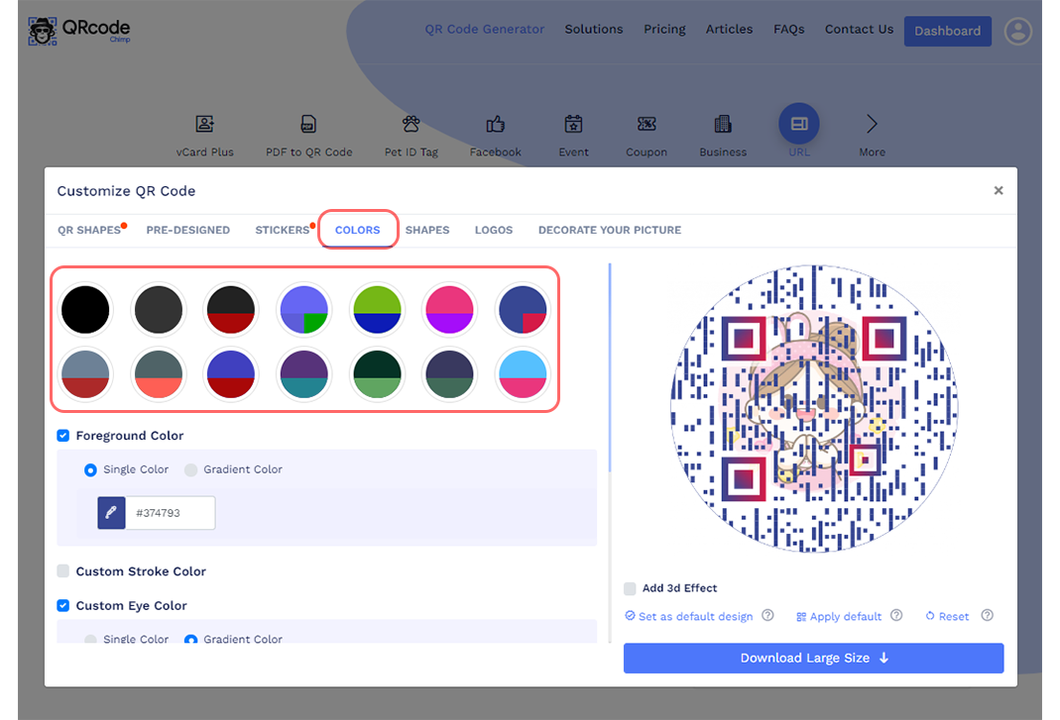Uncheck the Foreground Color checkbox

pyautogui.click(x=62, y=435)
